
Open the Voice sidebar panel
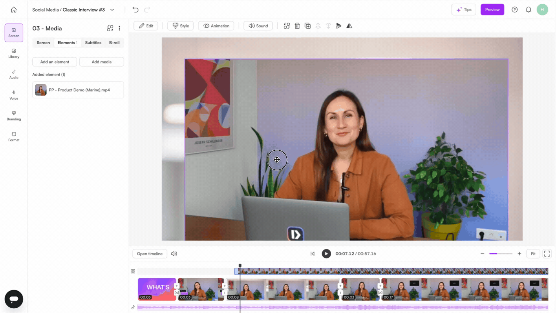click(x=14, y=95)
